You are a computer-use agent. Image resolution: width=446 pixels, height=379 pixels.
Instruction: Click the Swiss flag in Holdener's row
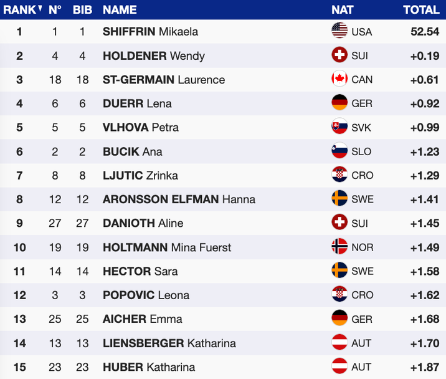[x=339, y=55]
